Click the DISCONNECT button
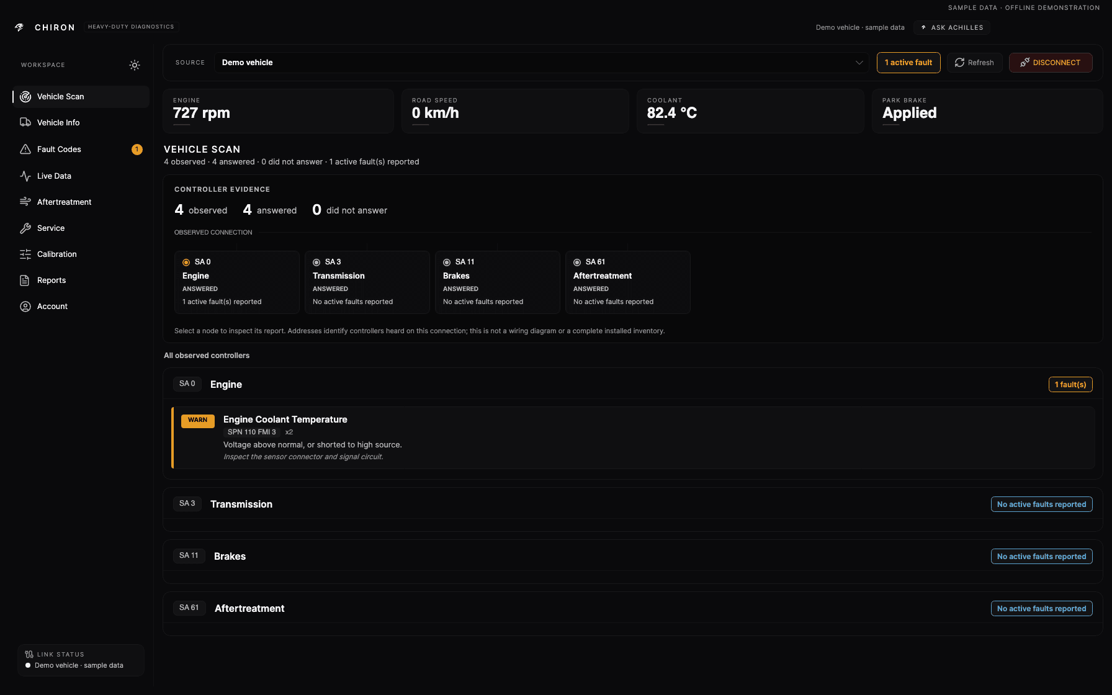 [x=1051, y=63]
